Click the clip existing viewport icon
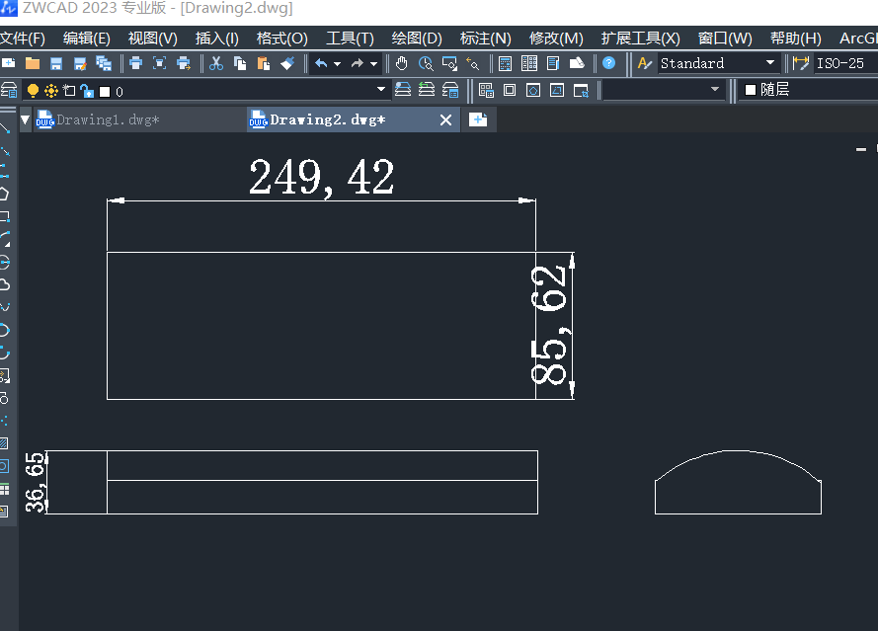Screen dimensions: 878x631 pyautogui.click(x=582, y=90)
